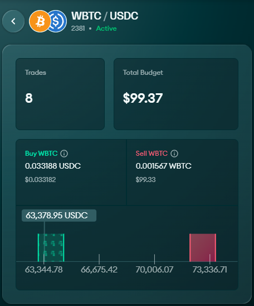This screenshot has width=254, height=306.
Task: Click the strategy ID 2381
Action: pos(78,28)
